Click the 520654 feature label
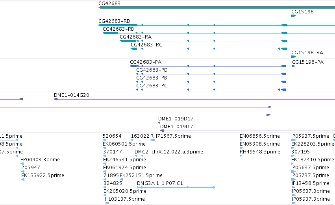 coord(112,136)
